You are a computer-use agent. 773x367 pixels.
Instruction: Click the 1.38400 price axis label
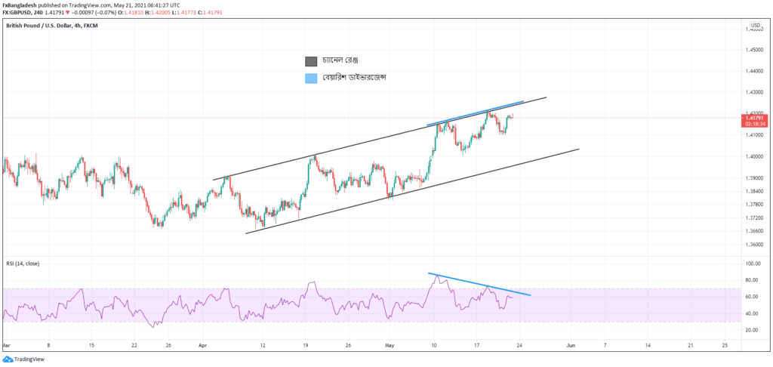coord(755,191)
